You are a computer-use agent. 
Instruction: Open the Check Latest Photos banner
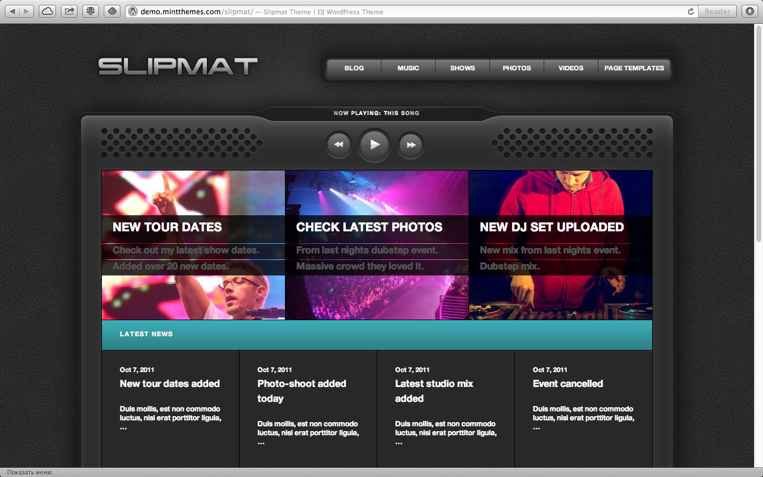[x=377, y=245]
